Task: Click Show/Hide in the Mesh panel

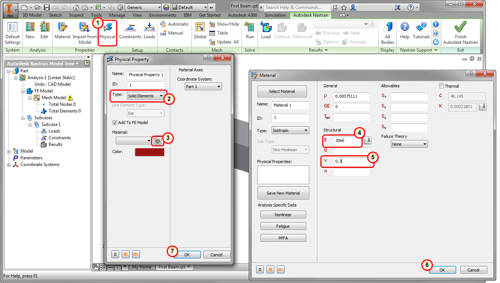Action: point(224,24)
